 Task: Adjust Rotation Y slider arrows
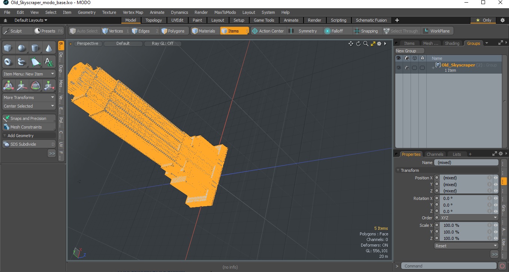coord(496,205)
